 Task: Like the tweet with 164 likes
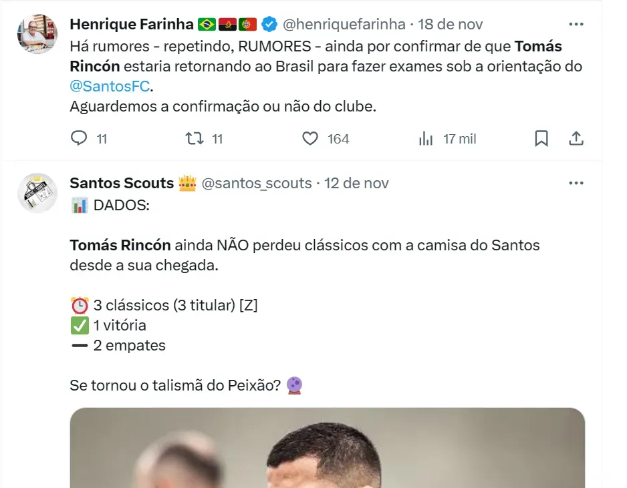click(x=310, y=139)
